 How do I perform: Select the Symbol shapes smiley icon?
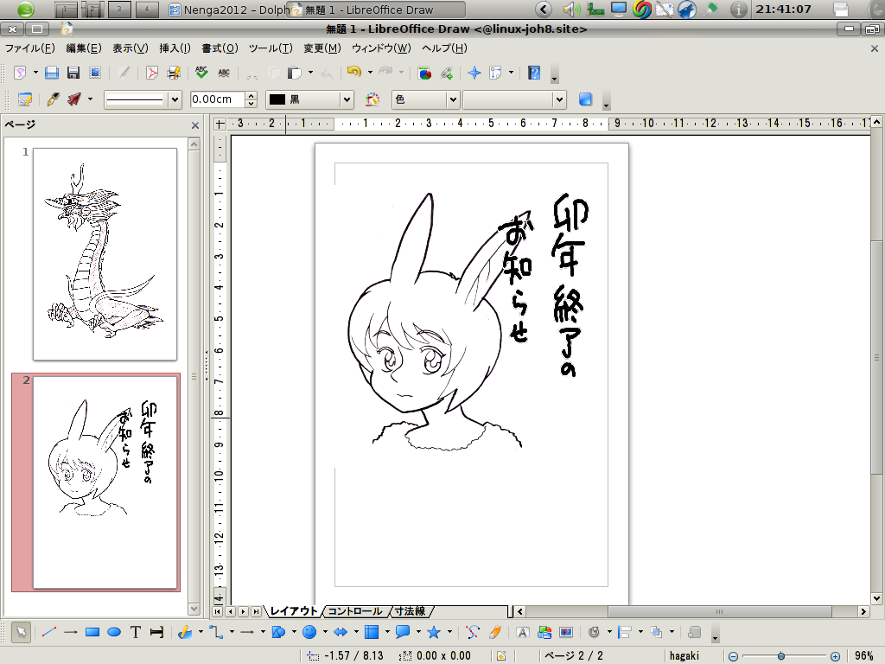point(309,632)
